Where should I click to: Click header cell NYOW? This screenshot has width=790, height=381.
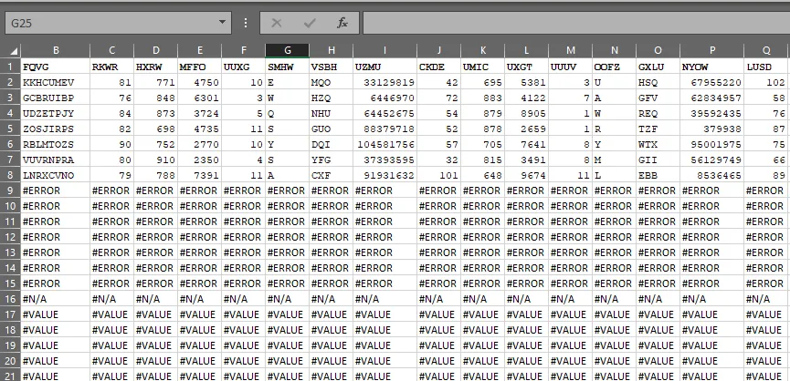tap(711, 67)
